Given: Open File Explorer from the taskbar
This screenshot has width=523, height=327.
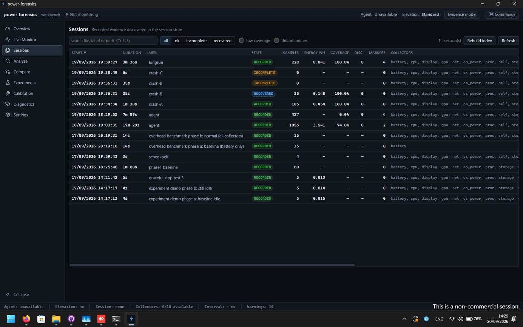Looking at the screenshot, I should 56,319.
